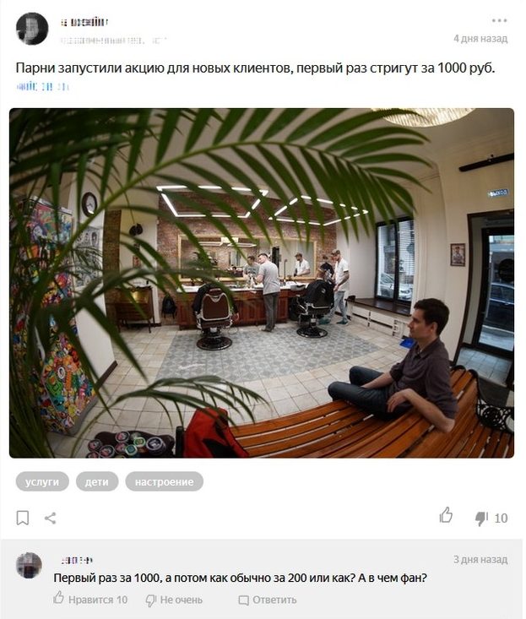Image resolution: width=526 pixels, height=619 pixels.
Task: Click the reply speech bubble icon
Action: (244, 600)
